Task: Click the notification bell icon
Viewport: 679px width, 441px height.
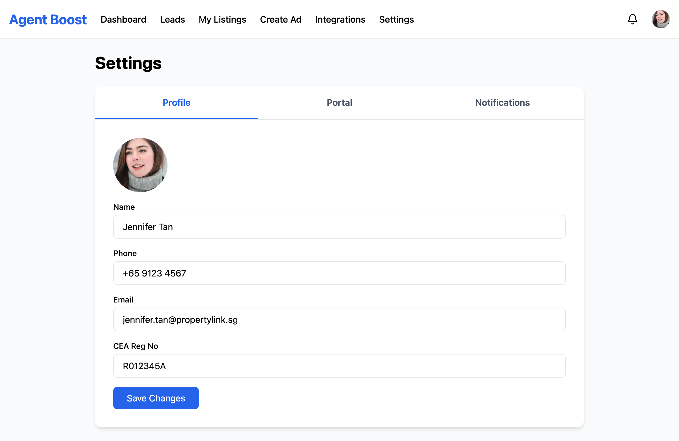Action: pyautogui.click(x=632, y=20)
